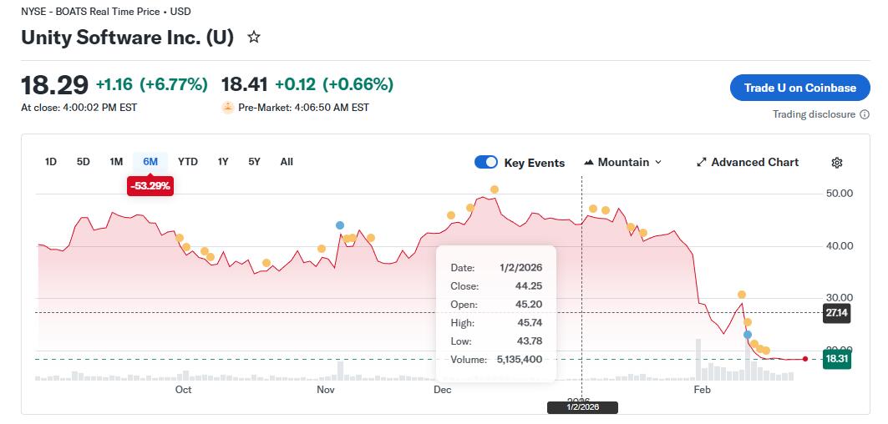The height and width of the screenshot is (424, 888).
Task: Click the red end-of-line price dot
Action: (x=804, y=359)
